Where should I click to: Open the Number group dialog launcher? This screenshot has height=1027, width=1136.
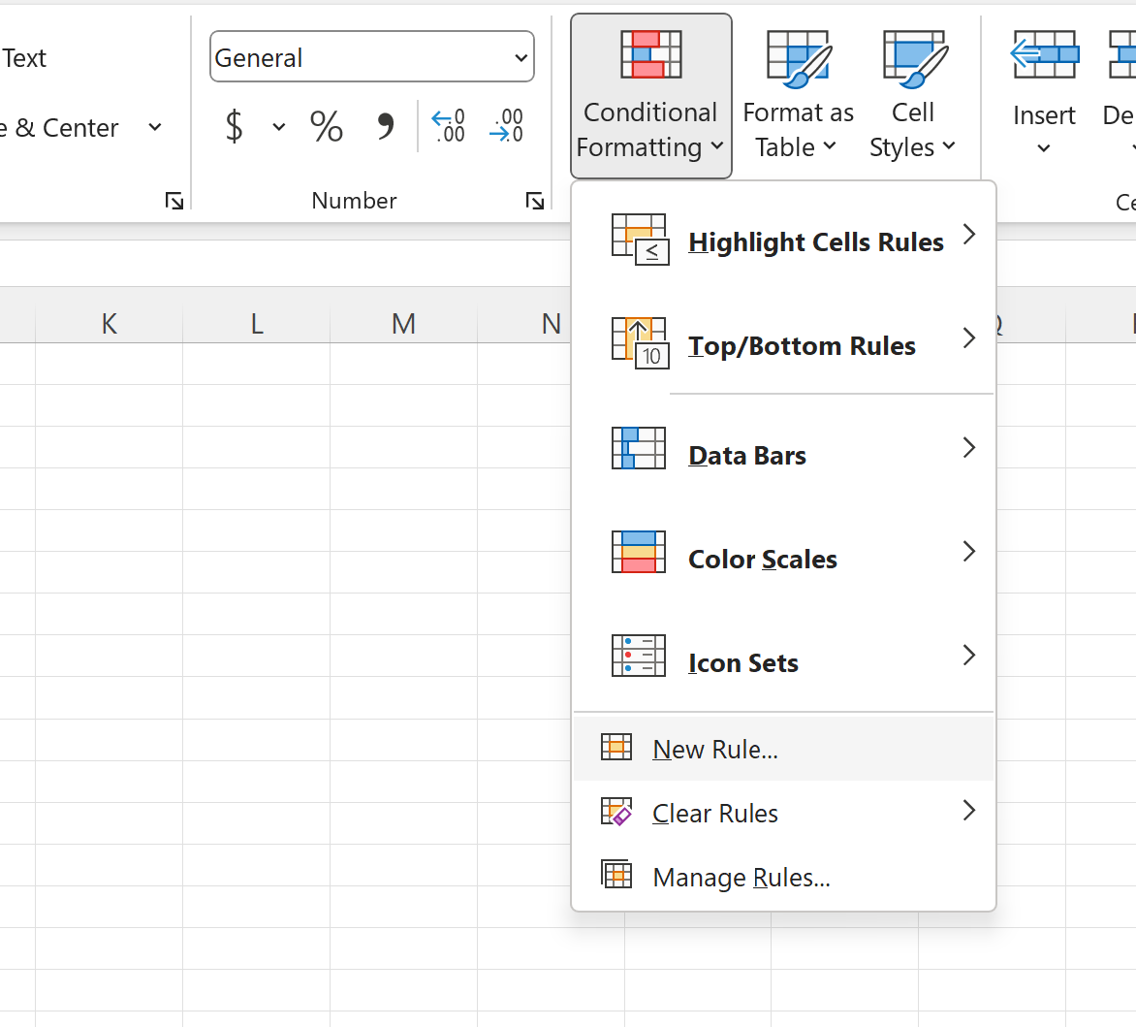click(534, 201)
